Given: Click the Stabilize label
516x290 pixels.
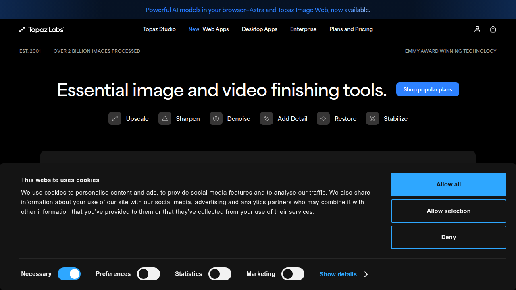Looking at the screenshot, I should pyautogui.click(x=395, y=118).
